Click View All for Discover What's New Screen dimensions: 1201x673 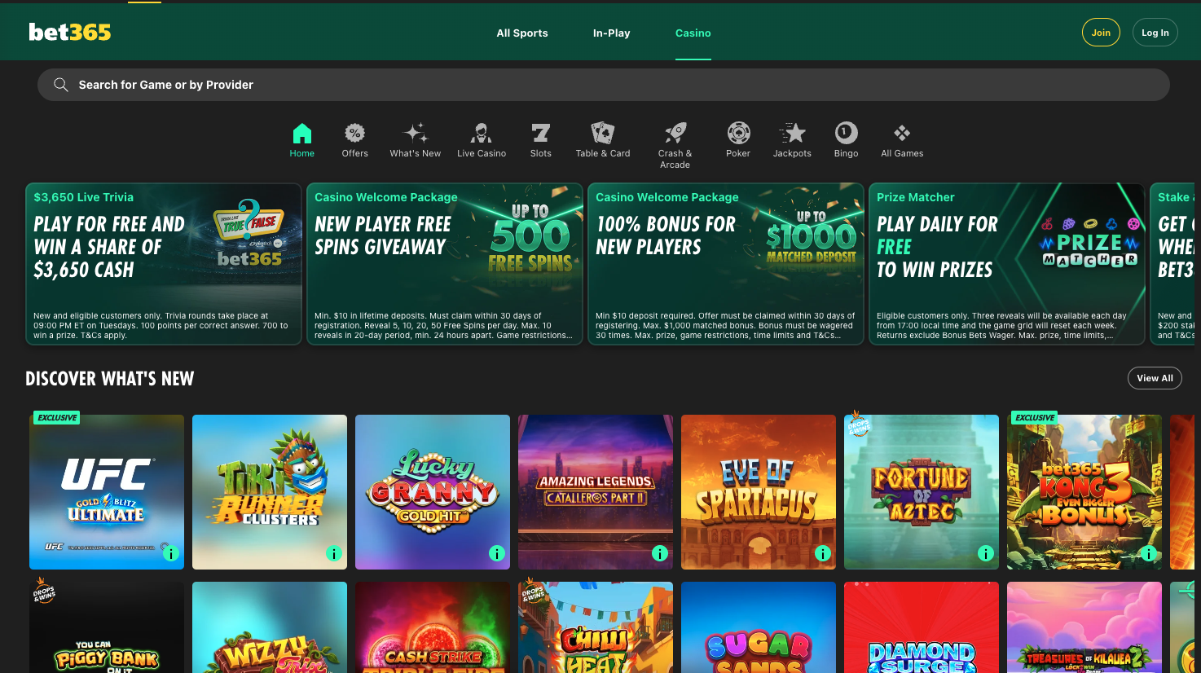(1155, 378)
